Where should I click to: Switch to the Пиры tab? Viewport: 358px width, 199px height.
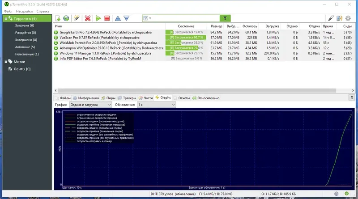(108, 98)
